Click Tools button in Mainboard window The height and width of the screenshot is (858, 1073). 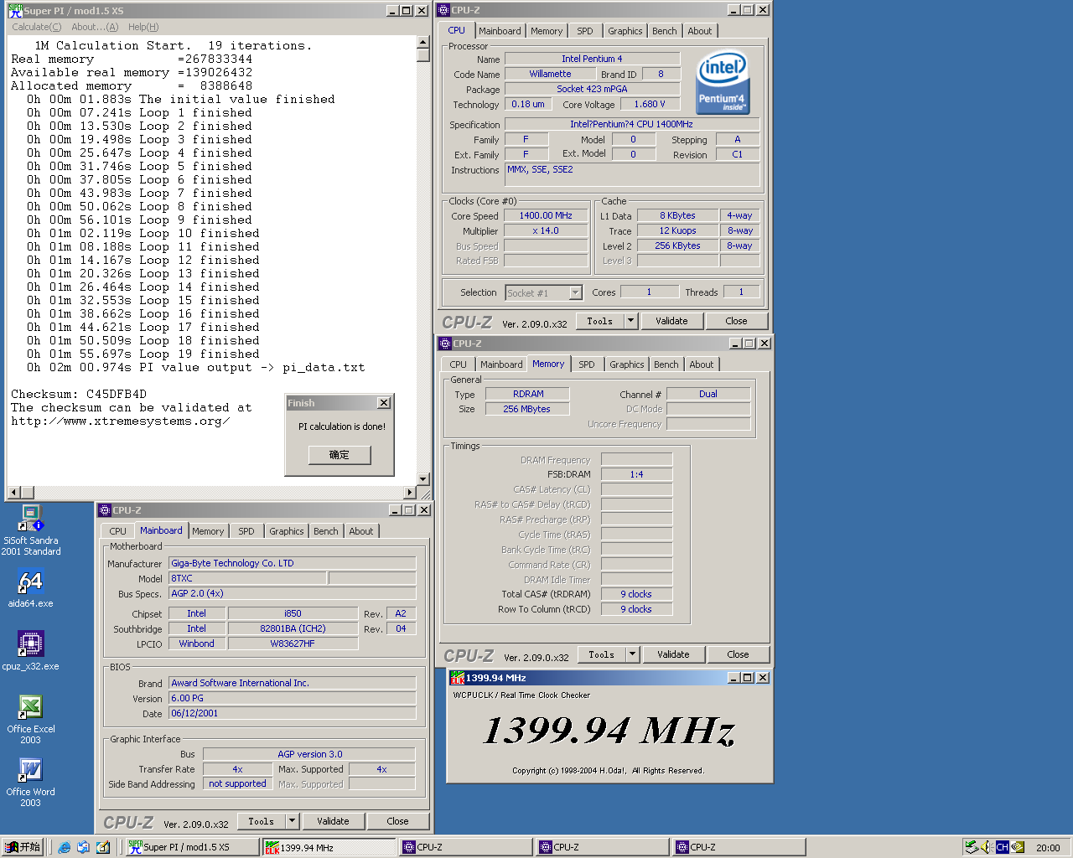click(x=262, y=821)
